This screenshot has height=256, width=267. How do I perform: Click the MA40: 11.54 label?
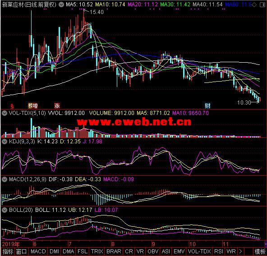207,5
